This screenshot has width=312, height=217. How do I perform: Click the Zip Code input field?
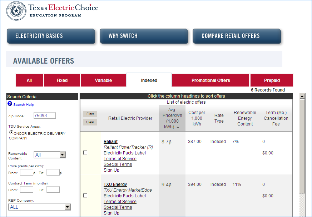pyautogui.click(x=45, y=115)
